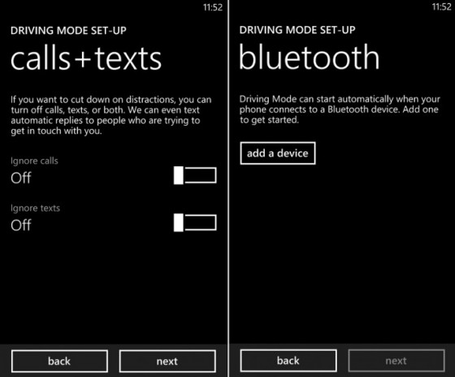Tap the Ignore texts label
Image resolution: width=455 pixels, height=377 pixels.
pos(35,208)
